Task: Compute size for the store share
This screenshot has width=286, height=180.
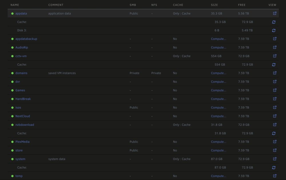Action: coord(219,150)
